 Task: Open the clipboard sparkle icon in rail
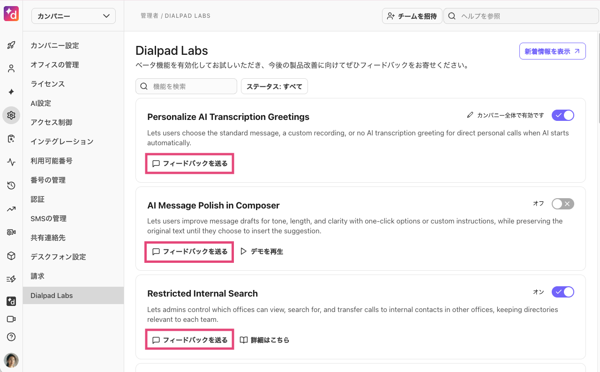coord(11,139)
